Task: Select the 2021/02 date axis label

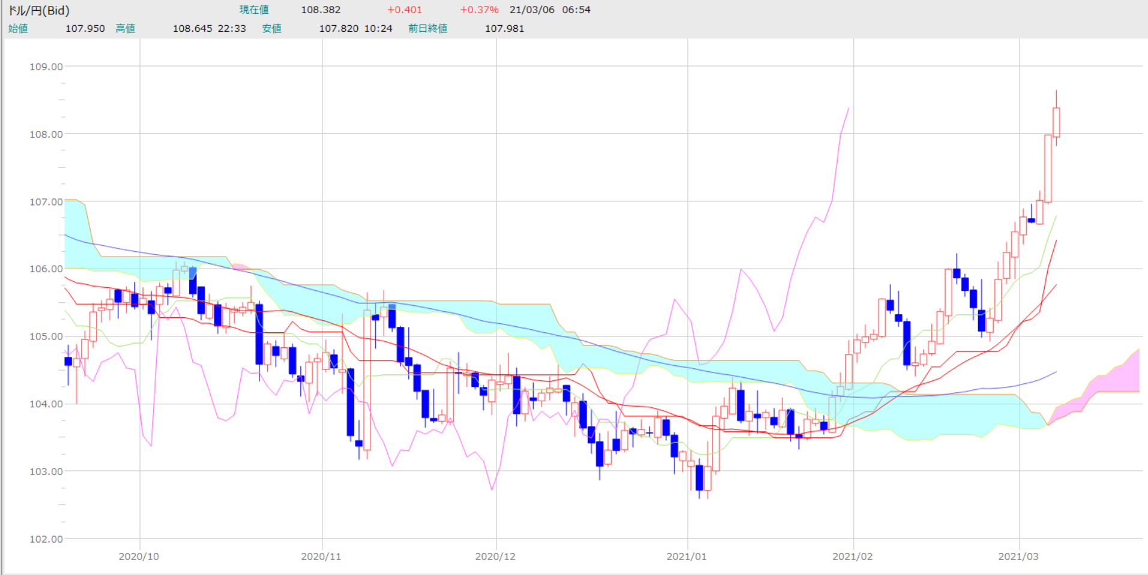Action: [853, 556]
